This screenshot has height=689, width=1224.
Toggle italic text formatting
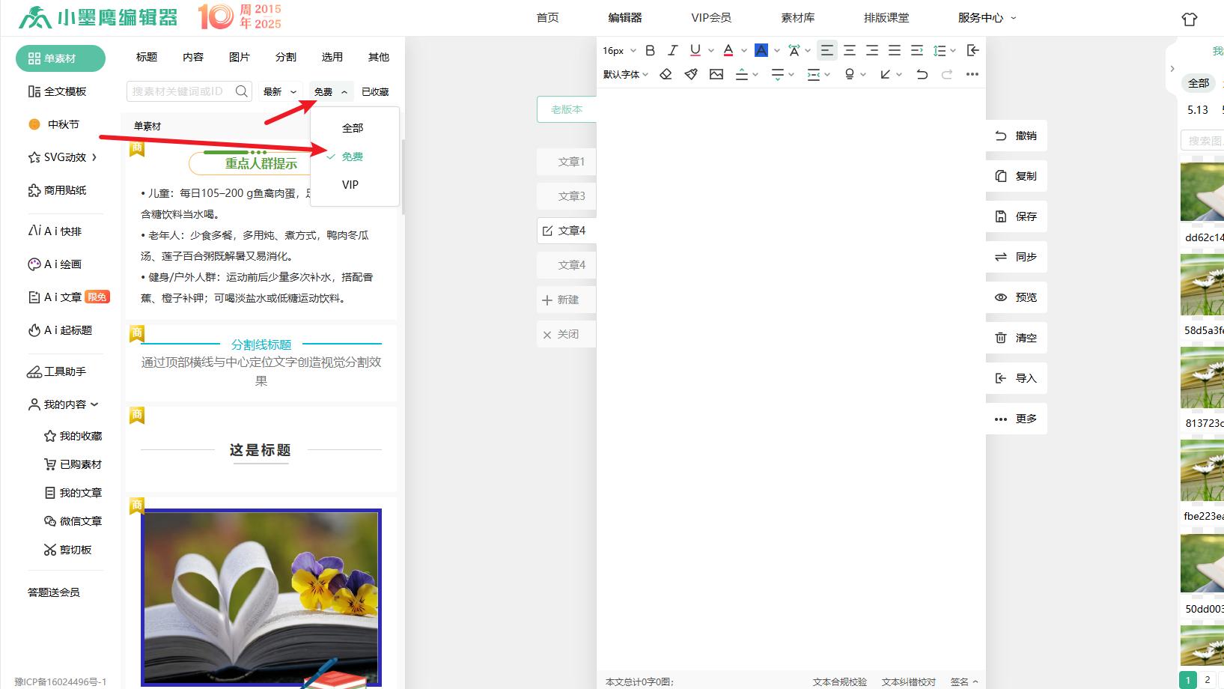point(672,50)
